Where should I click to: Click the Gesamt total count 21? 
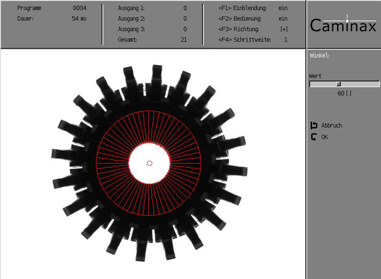(x=183, y=39)
